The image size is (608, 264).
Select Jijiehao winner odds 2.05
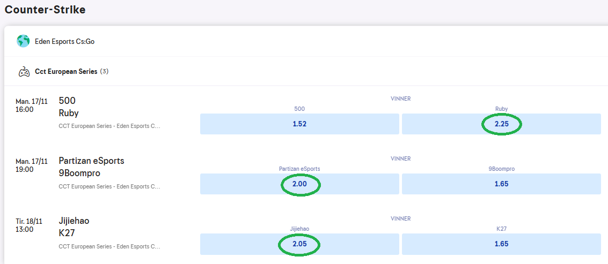coord(299,244)
